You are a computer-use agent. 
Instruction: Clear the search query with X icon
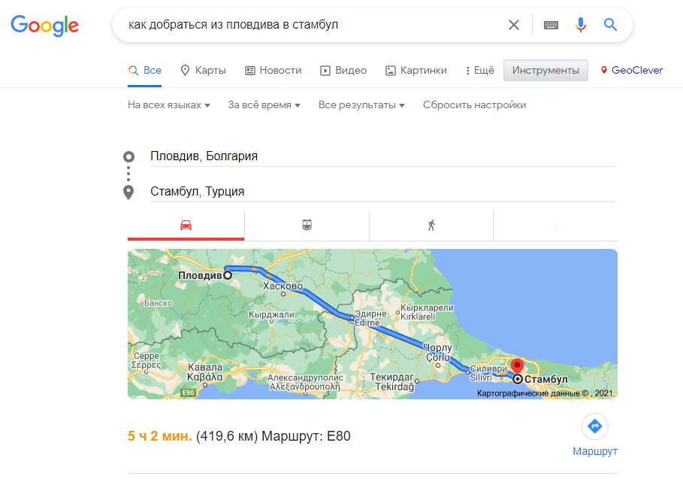point(514,25)
